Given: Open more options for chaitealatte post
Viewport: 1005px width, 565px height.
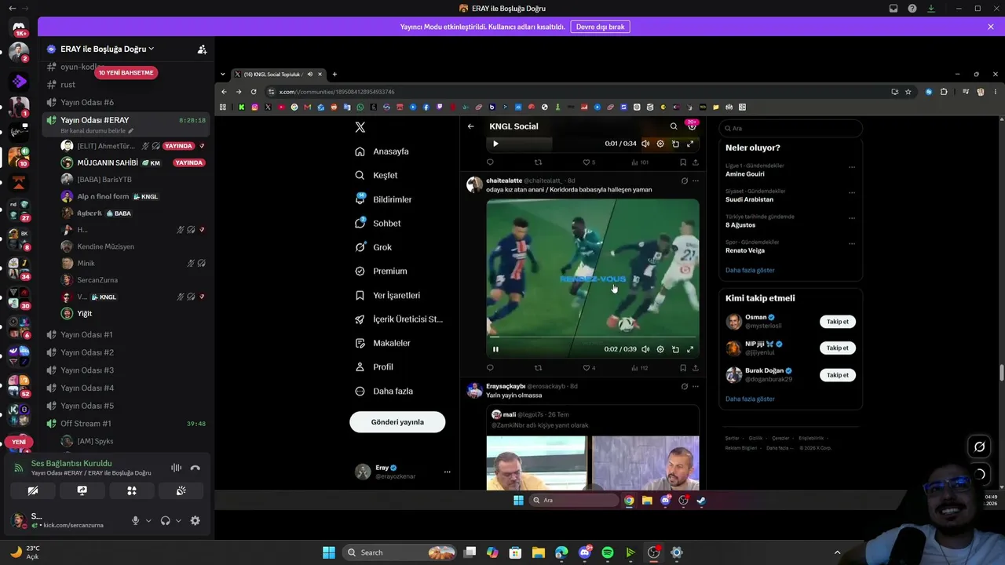Looking at the screenshot, I should tap(696, 180).
